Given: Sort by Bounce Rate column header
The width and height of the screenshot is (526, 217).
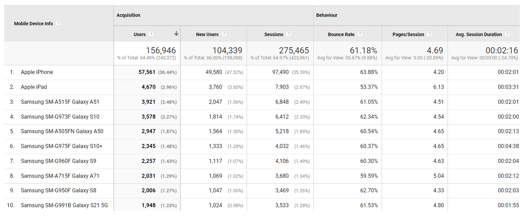Looking at the screenshot, I should click(x=341, y=34).
